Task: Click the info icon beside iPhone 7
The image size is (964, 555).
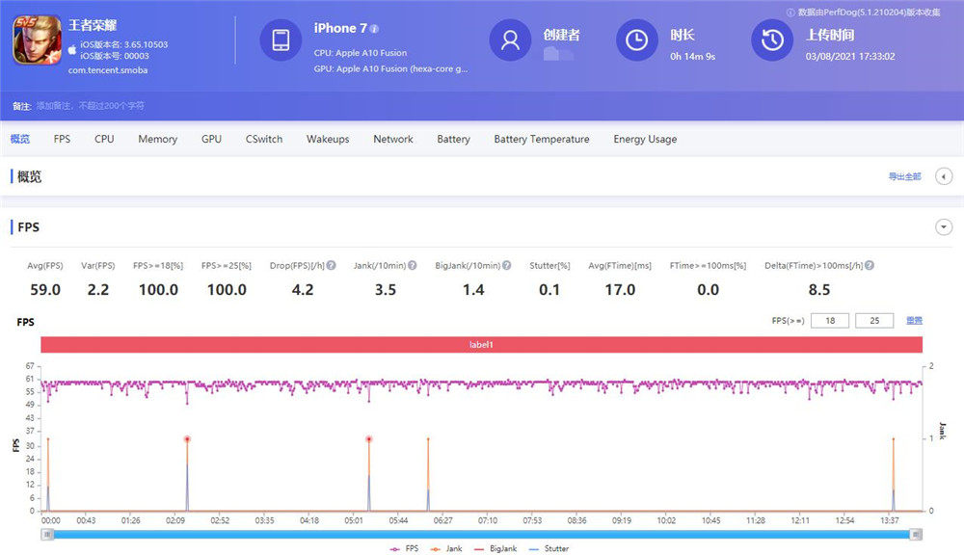Action: coord(374,29)
